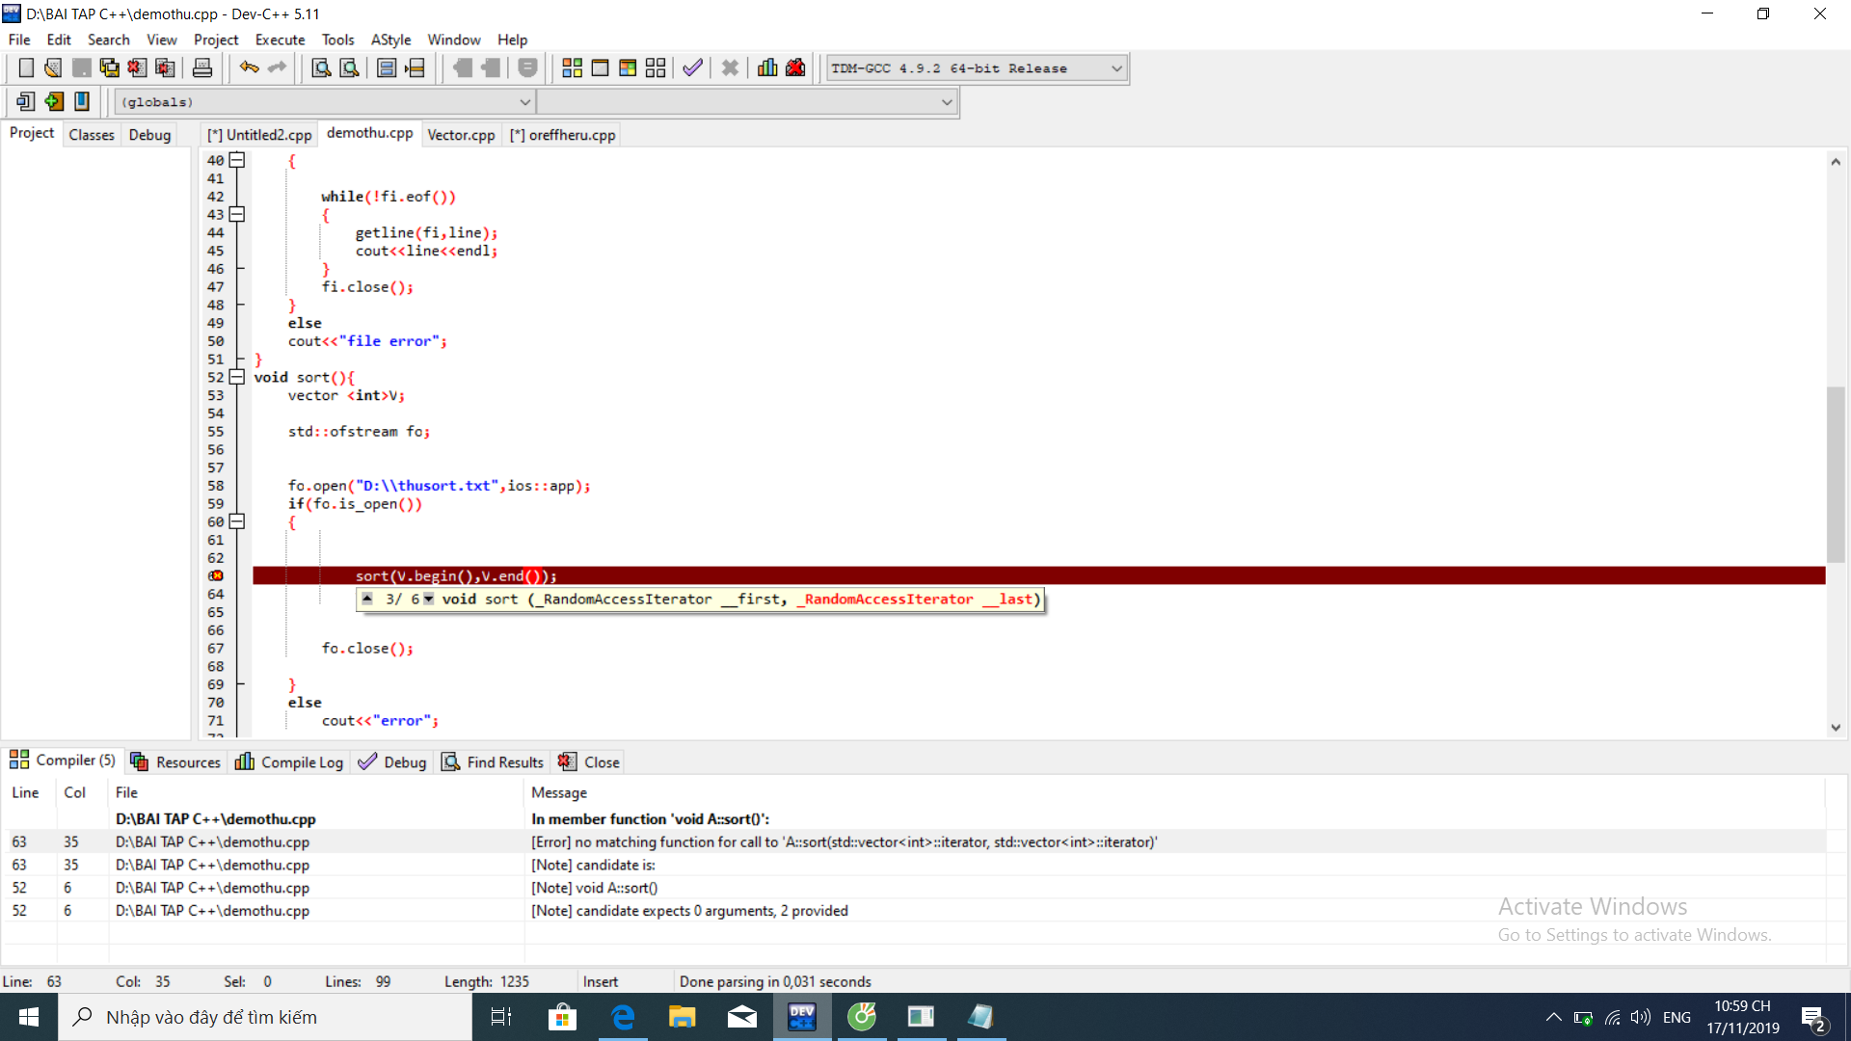Click the editor vertical scrollbar thumb
This screenshot has width=1851, height=1041.
pyautogui.click(x=1836, y=472)
